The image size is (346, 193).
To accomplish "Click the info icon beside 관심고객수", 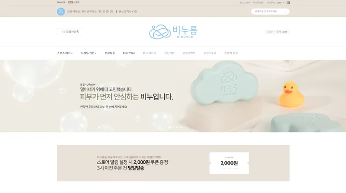I will [x=135, y=12].
